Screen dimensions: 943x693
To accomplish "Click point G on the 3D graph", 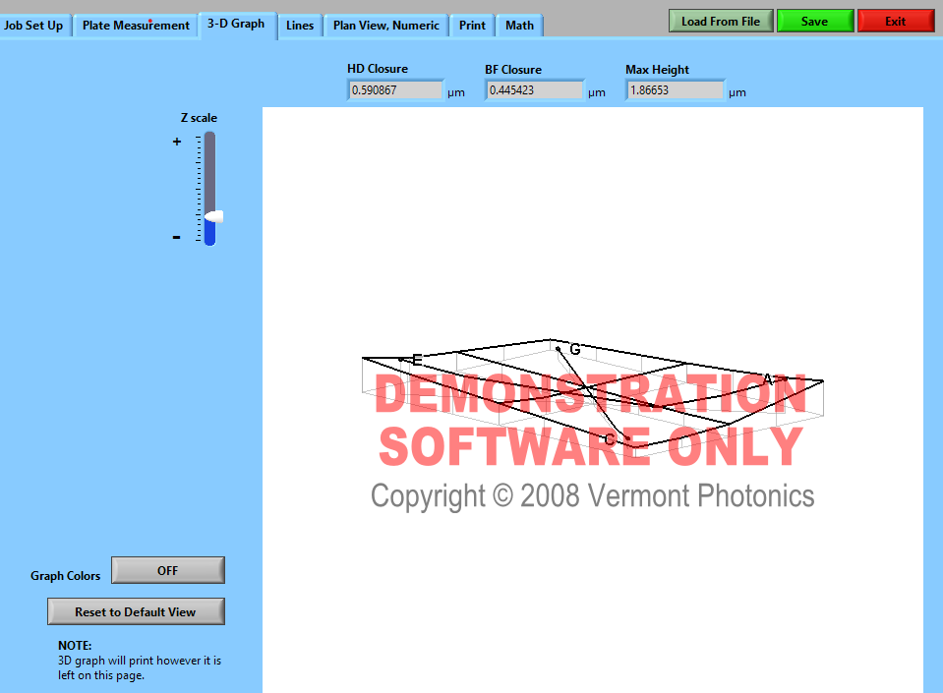I will [559, 348].
